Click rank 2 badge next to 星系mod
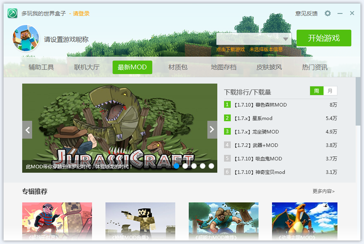The width and height of the screenshot is (364, 244). tap(227, 118)
